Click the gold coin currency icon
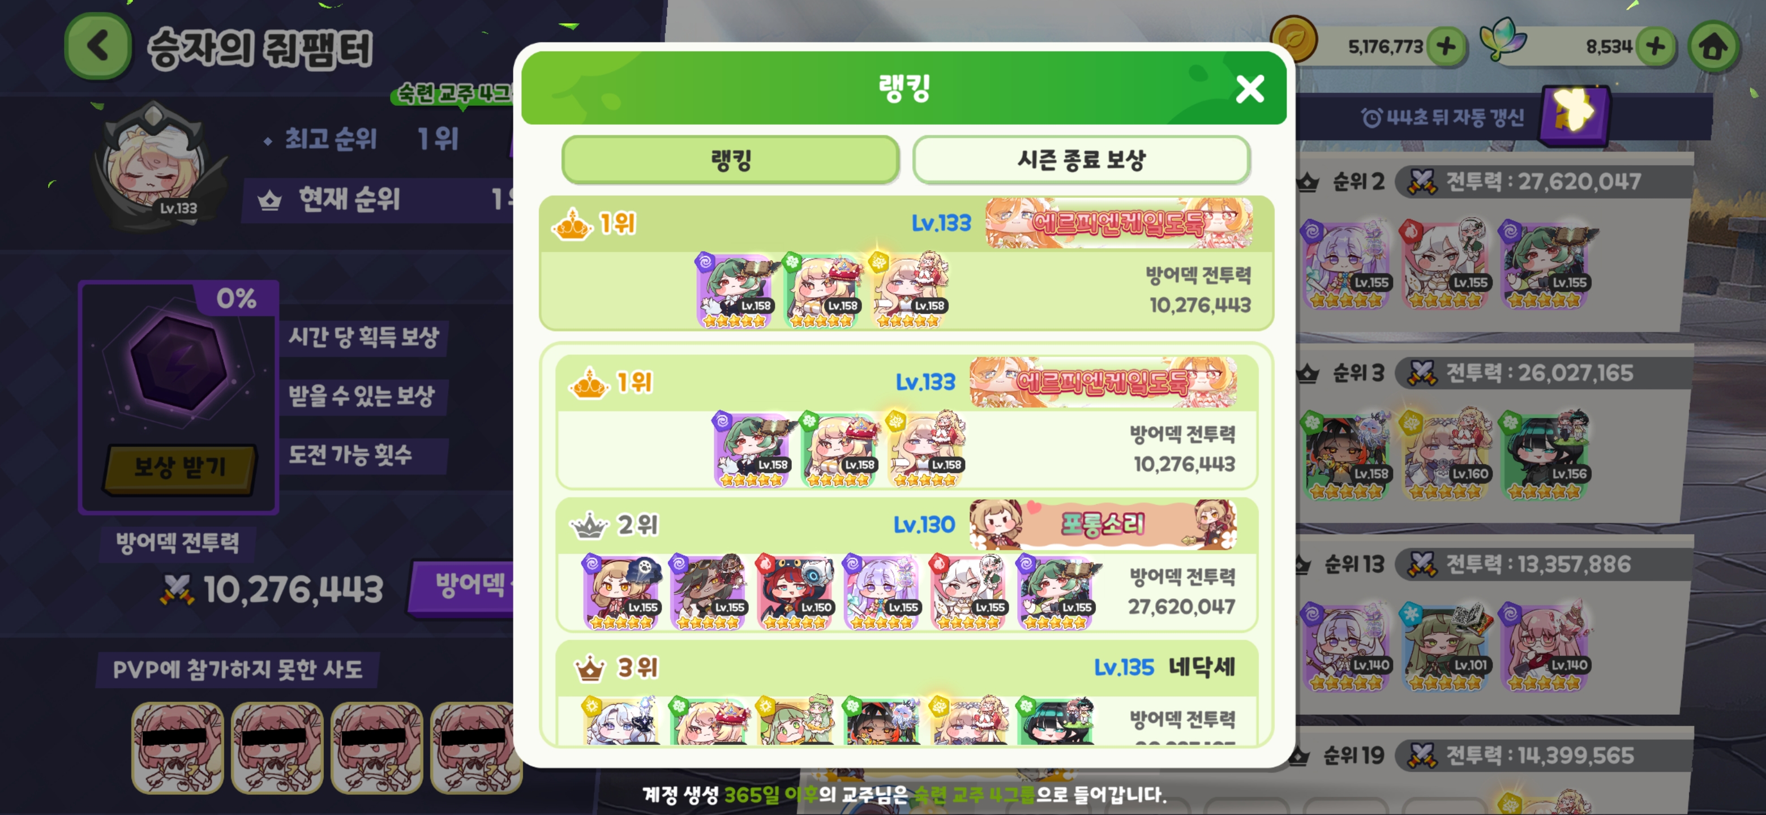1766x815 pixels. point(1293,40)
